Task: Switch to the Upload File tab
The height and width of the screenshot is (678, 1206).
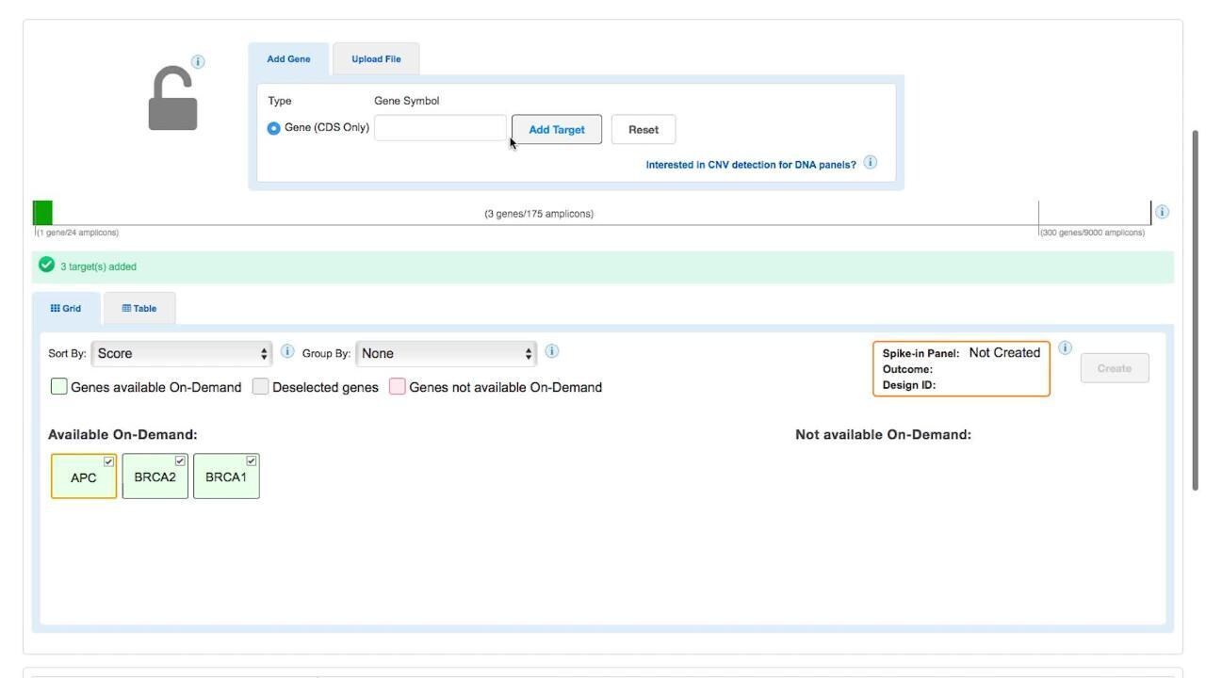Action: pyautogui.click(x=376, y=59)
